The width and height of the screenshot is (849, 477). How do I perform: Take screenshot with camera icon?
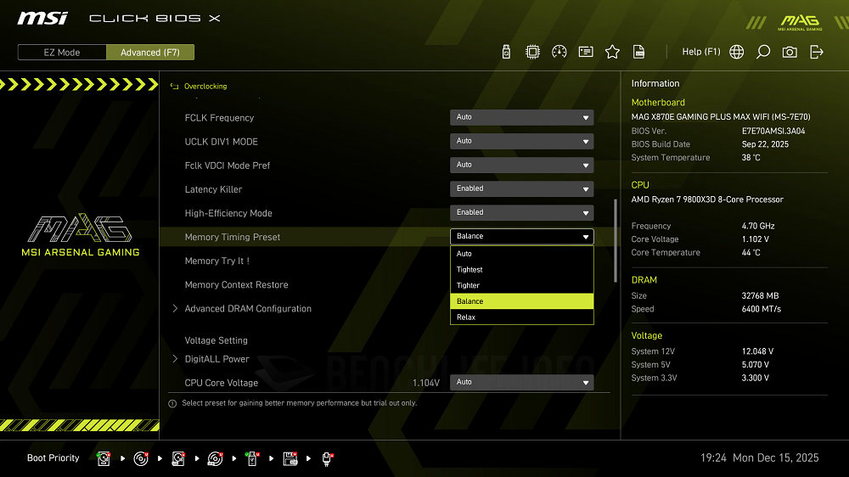tap(790, 52)
